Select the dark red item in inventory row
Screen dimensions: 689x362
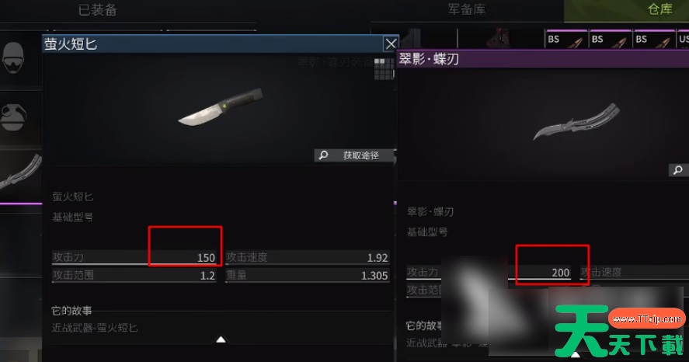499,39
